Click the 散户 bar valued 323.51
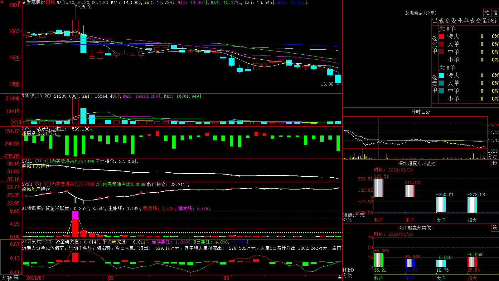Viewport: 499px width, 281px height. point(378,188)
